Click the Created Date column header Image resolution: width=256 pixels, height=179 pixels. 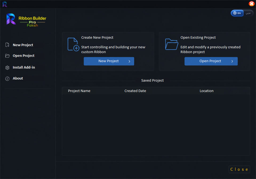[135, 91]
